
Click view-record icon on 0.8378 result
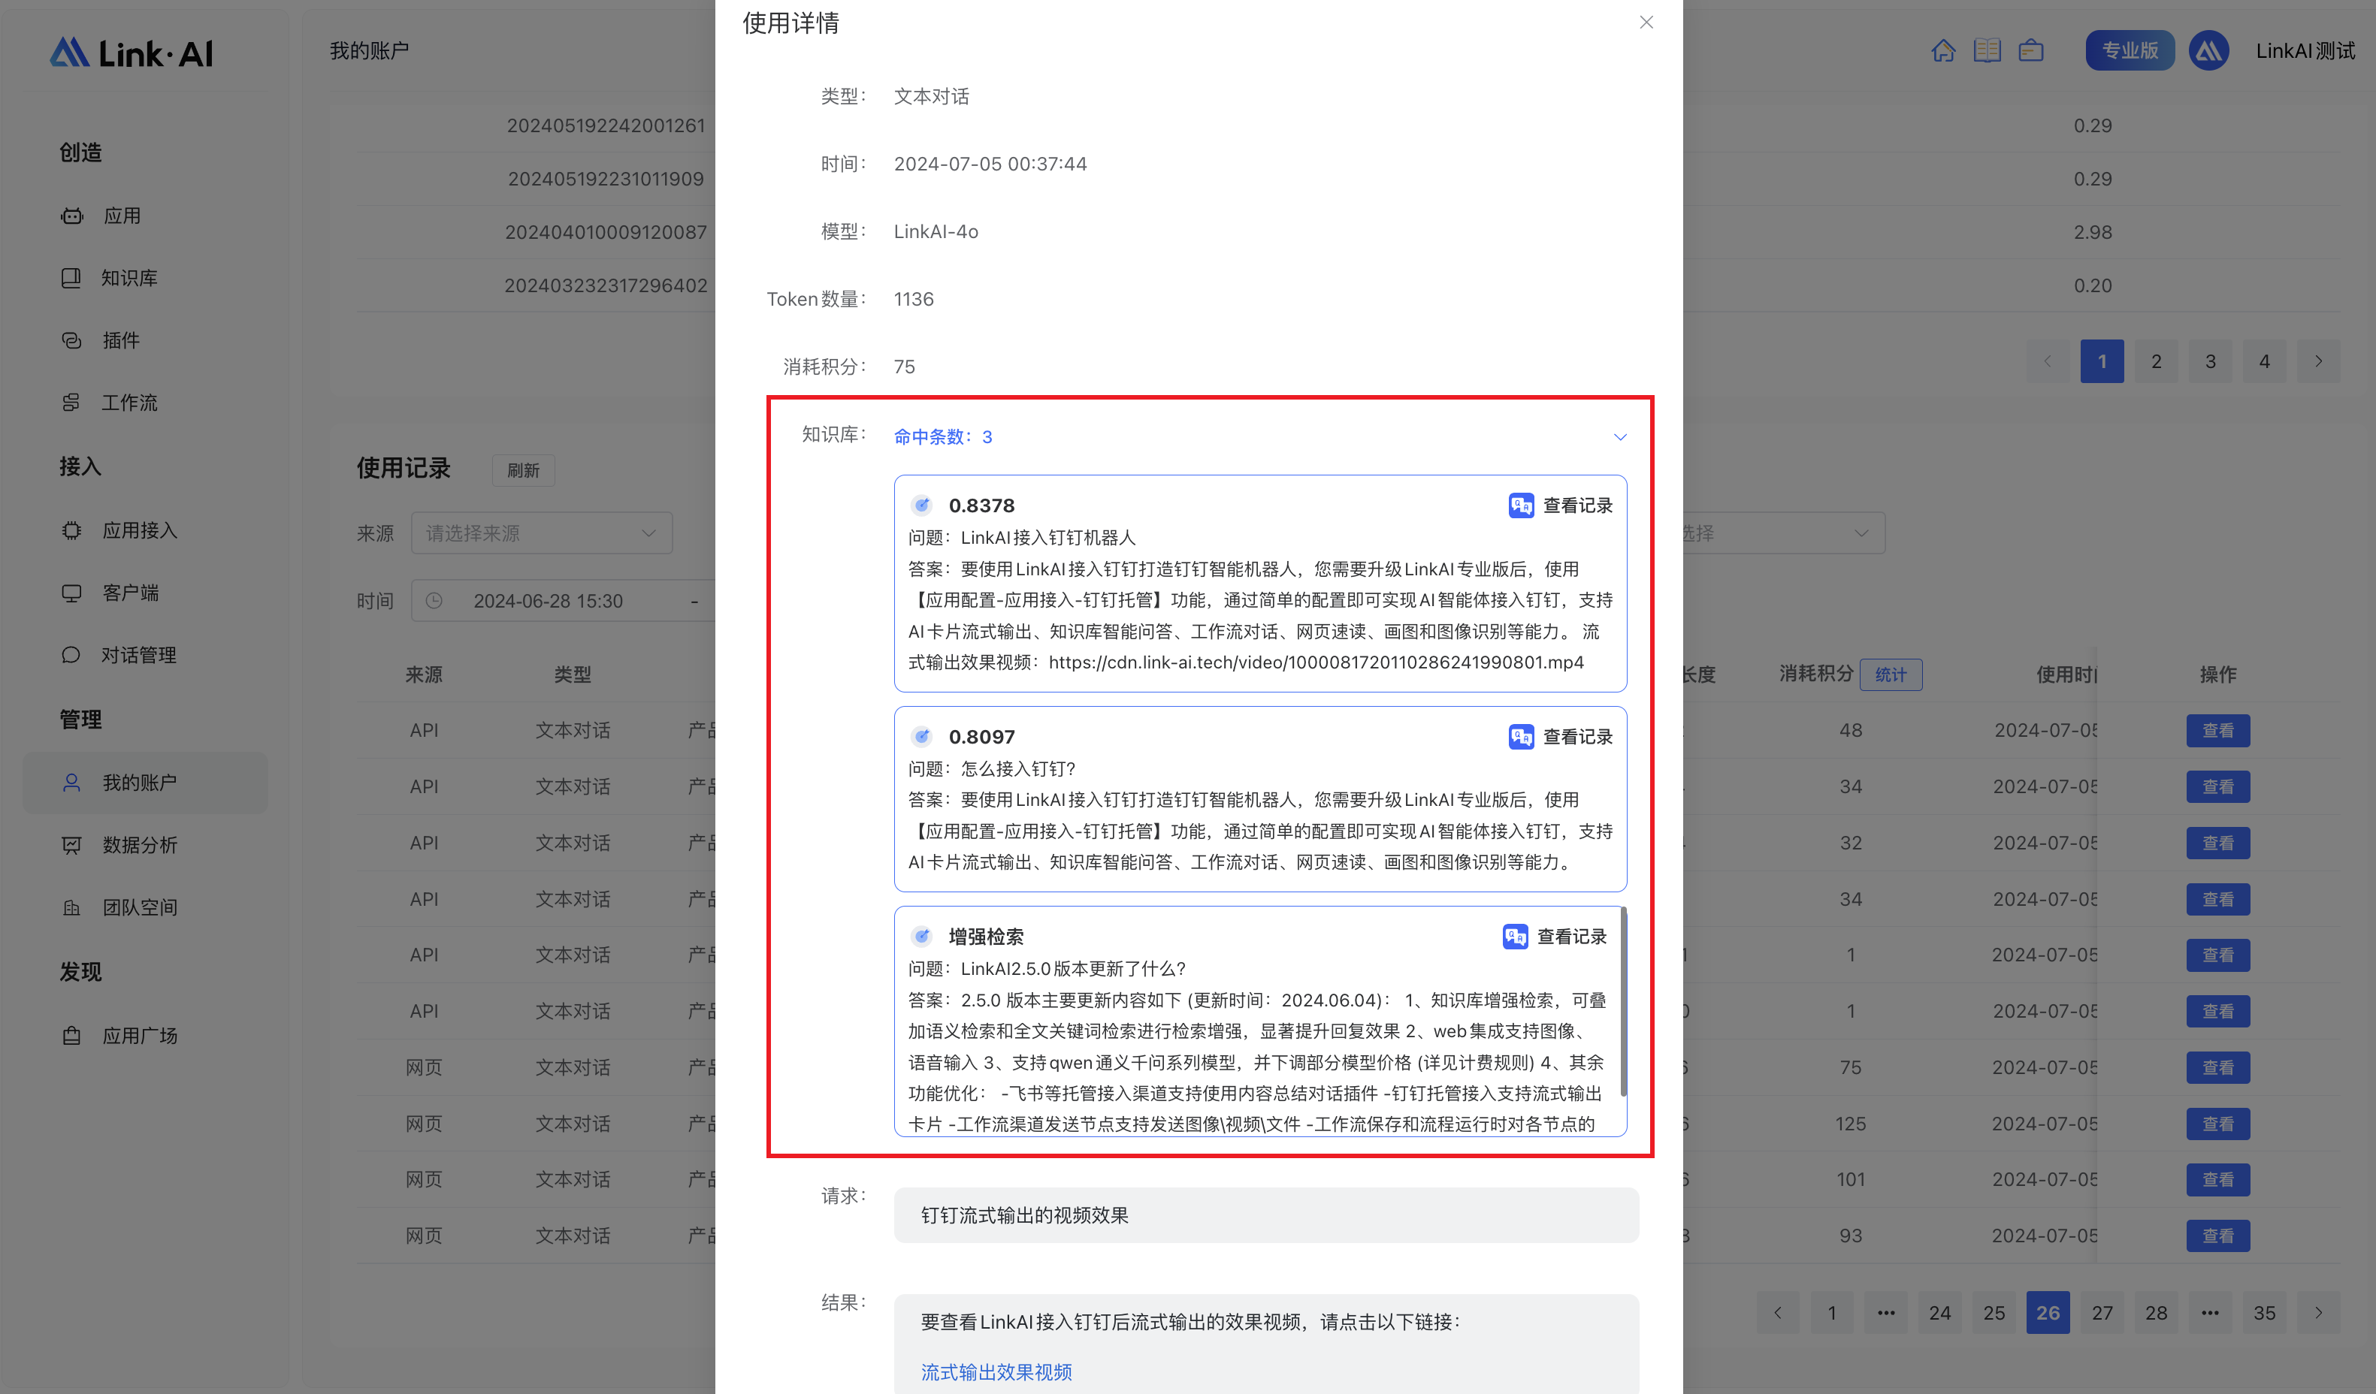tap(1521, 505)
